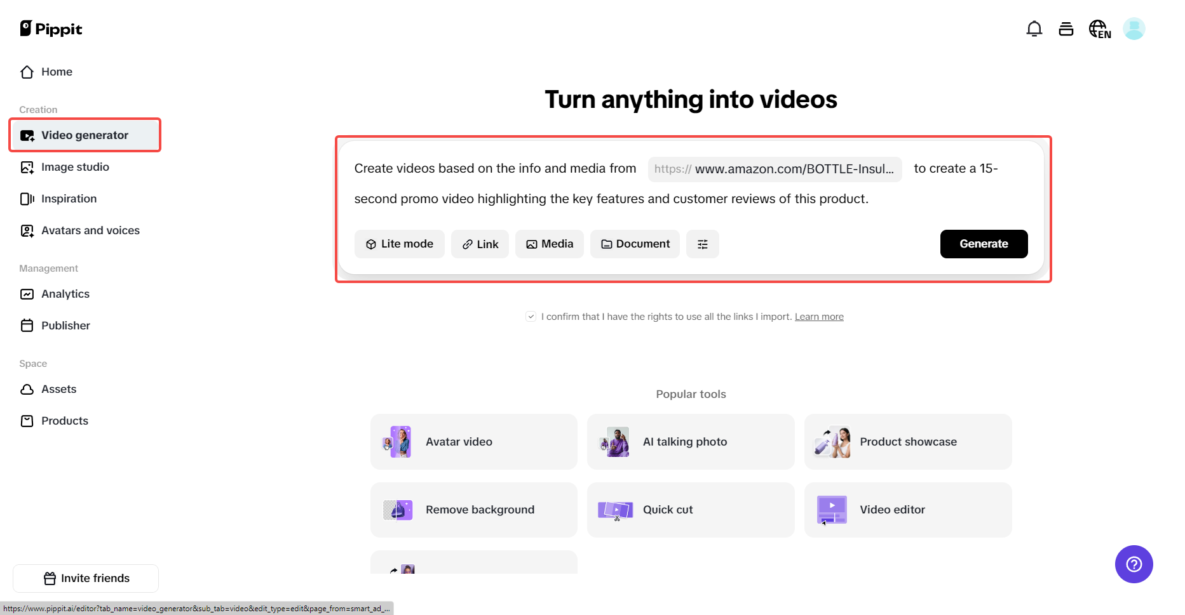1185x615 pixels.
Task: Open the credits stack icon
Action: 1066,29
